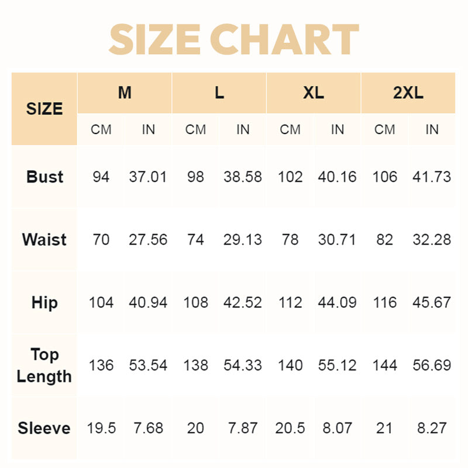The height and width of the screenshot is (468, 468).
Task: Click the top length value 144
Action: [384, 366]
